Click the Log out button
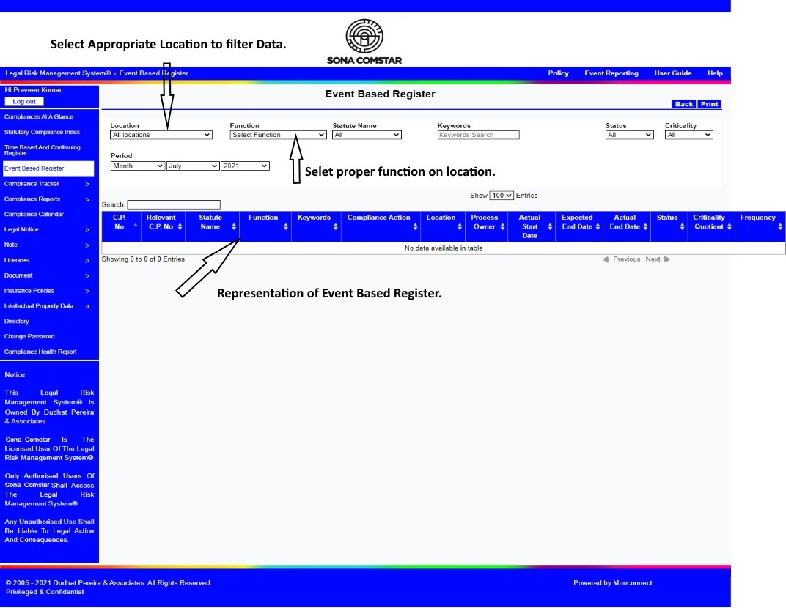 pyautogui.click(x=25, y=101)
